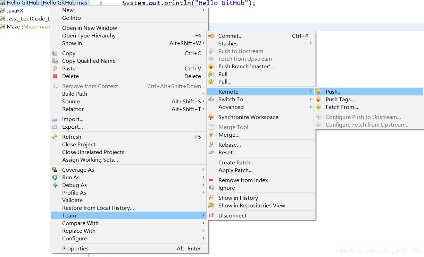Expand the Profile As submenu arrow
This screenshot has width=424, height=257.
click(x=203, y=192)
